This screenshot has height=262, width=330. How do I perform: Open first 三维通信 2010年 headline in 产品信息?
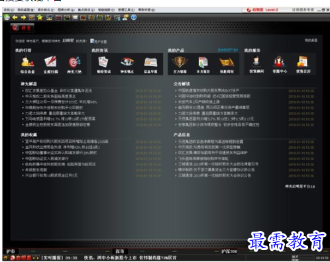[218, 164]
